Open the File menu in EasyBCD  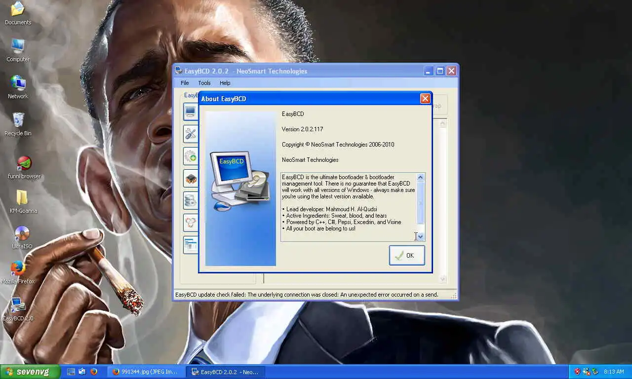click(x=185, y=83)
